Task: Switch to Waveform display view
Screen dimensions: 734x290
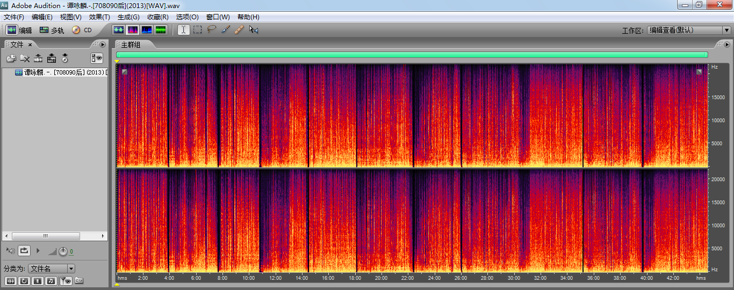Action: click(x=118, y=30)
